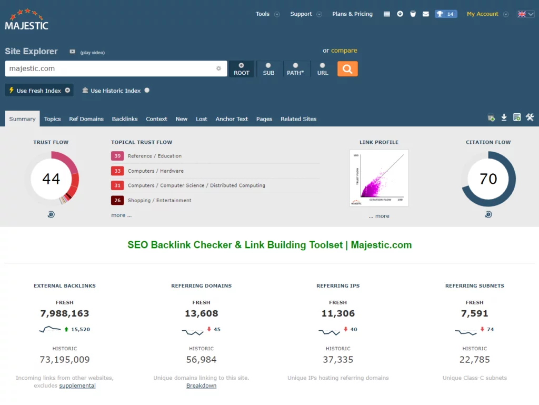Click the Trust Flow 44 donut gauge
This screenshot has width=539, height=405.
click(x=51, y=179)
